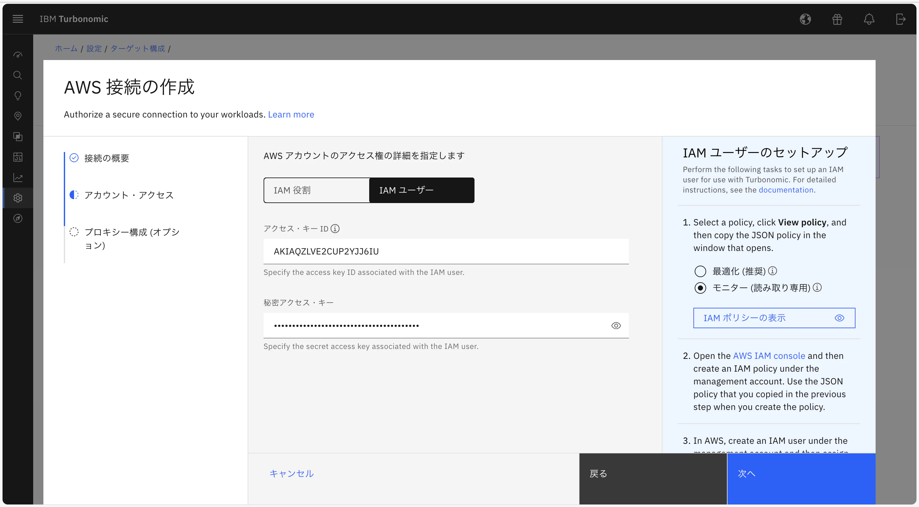The width and height of the screenshot is (919, 507).
Task: Go to the 接続の概要 step
Action: coord(107,158)
